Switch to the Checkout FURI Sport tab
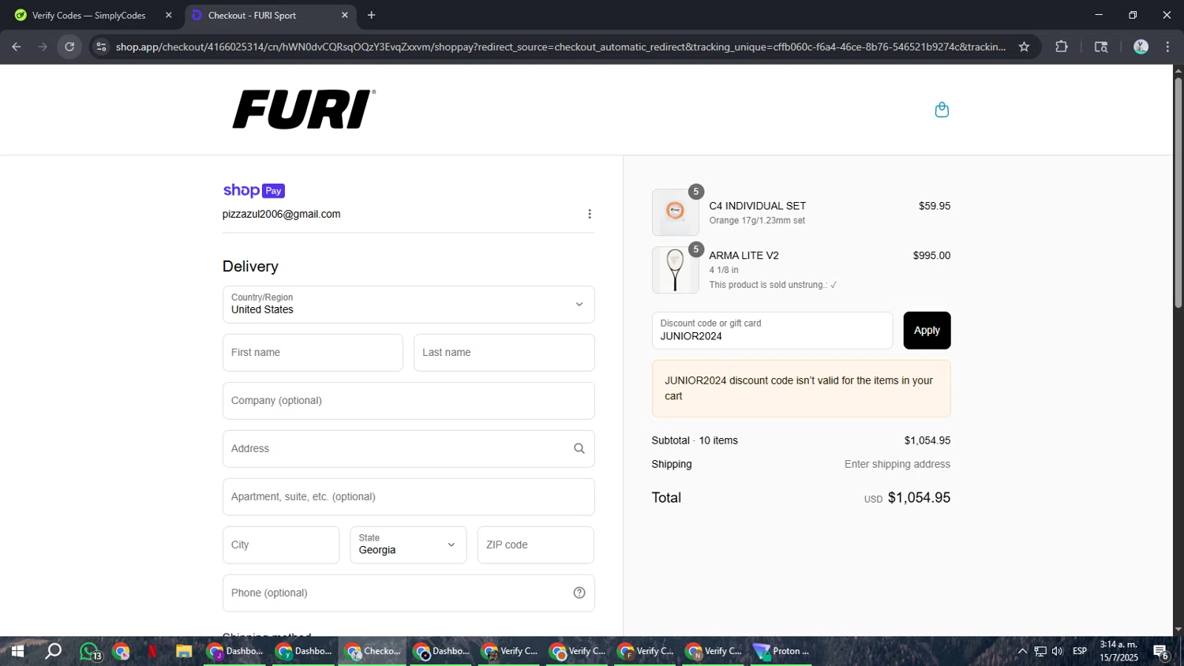Viewport: 1184px width, 666px height. (x=270, y=15)
